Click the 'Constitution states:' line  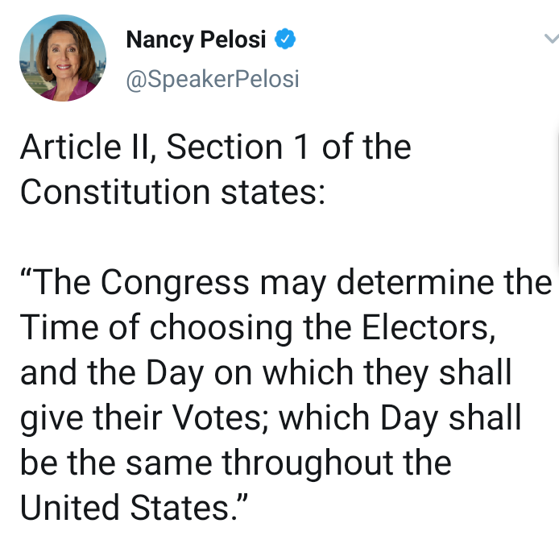[172, 193]
